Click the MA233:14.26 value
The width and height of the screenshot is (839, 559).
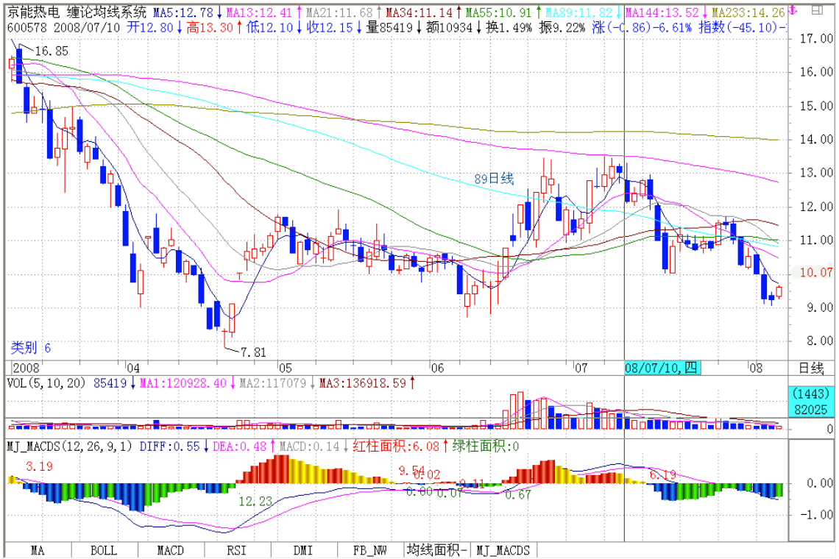[748, 12]
